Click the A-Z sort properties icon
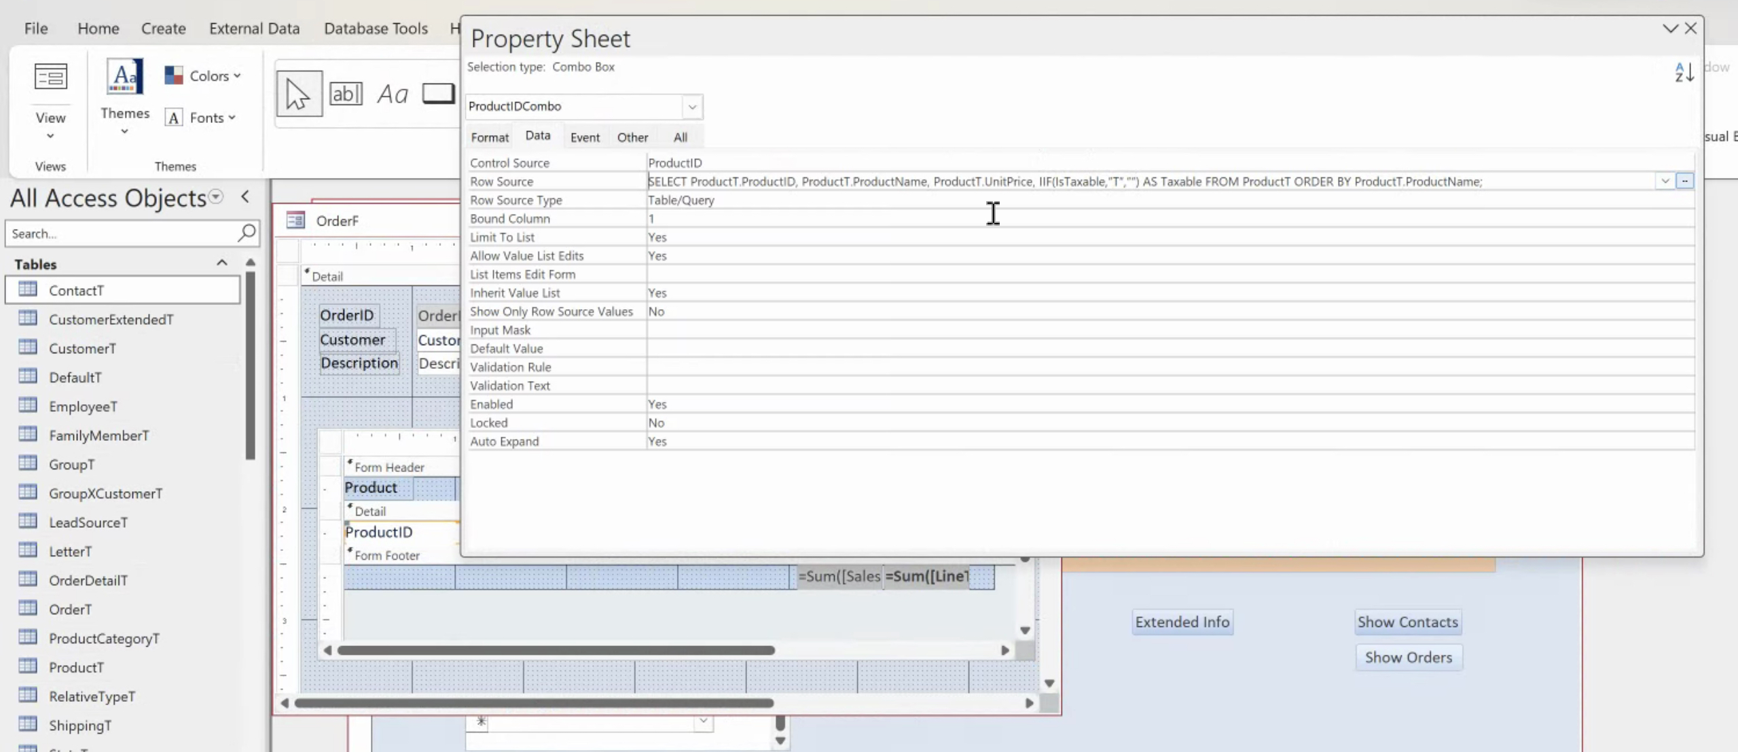Viewport: 1738px width, 752px height. [x=1684, y=72]
